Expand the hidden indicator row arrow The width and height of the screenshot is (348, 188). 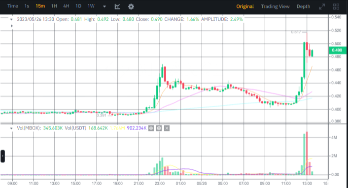[11, 26]
